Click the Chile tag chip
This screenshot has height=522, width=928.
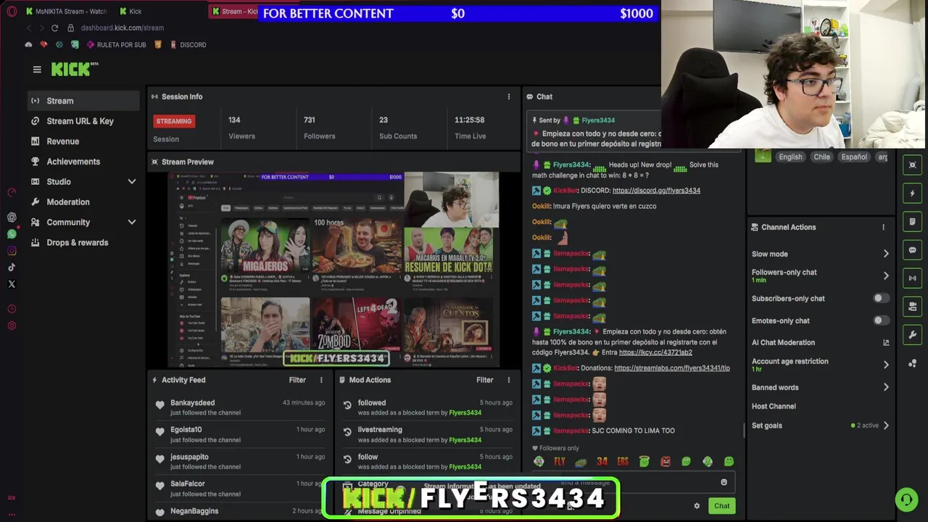coord(821,157)
